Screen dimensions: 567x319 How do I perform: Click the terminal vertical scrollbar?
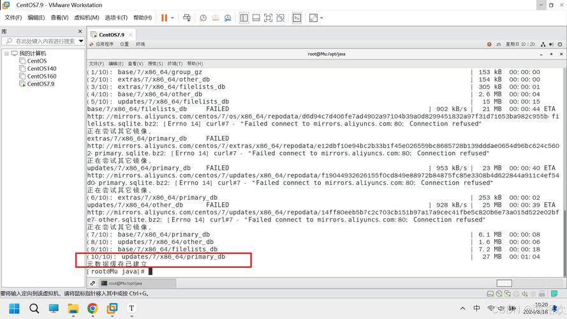click(564, 242)
